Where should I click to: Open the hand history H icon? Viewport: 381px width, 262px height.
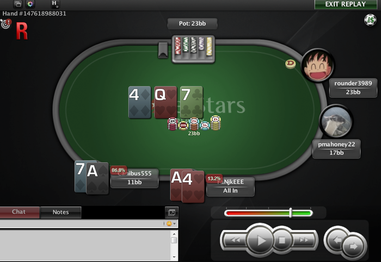[54, 4]
